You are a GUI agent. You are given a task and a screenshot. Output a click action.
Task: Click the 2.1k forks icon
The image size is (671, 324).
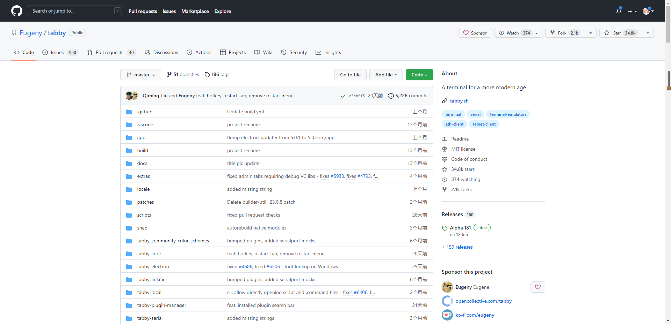pyautogui.click(x=445, y=189)
